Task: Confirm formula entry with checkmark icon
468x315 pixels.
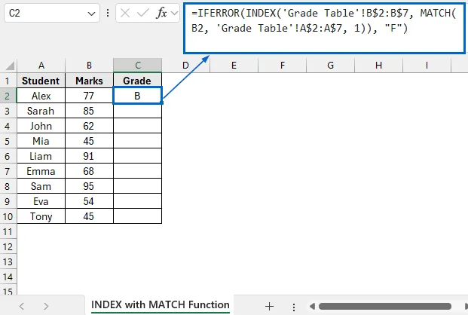Action: point(143,13)
